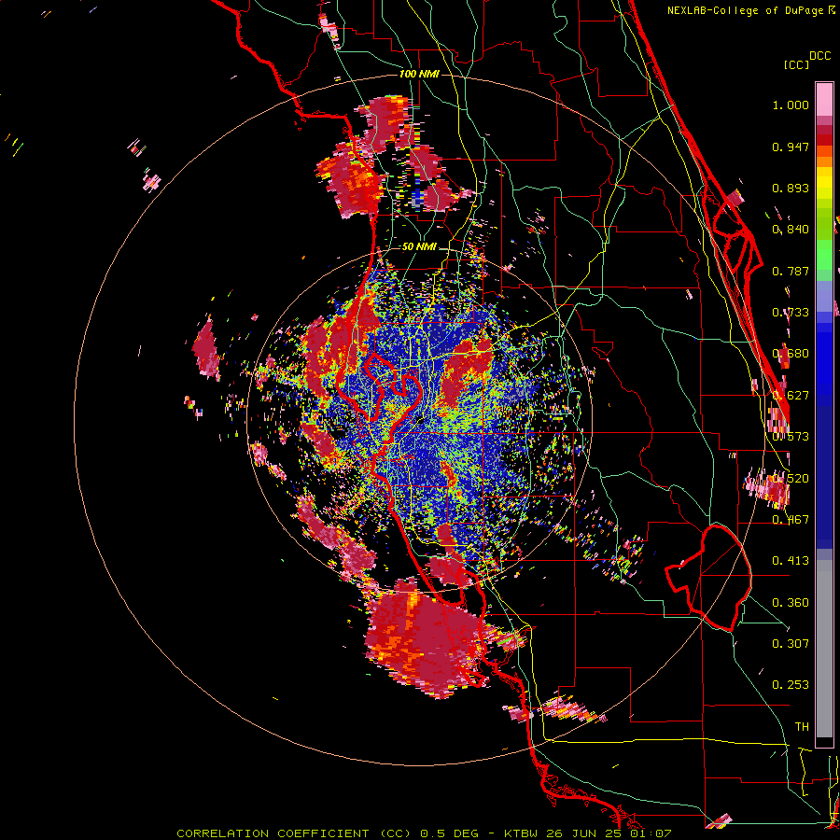The height and width of the screenshot is (840, 840).
Task: Click the 0.787 scale value
Action: 791,271
